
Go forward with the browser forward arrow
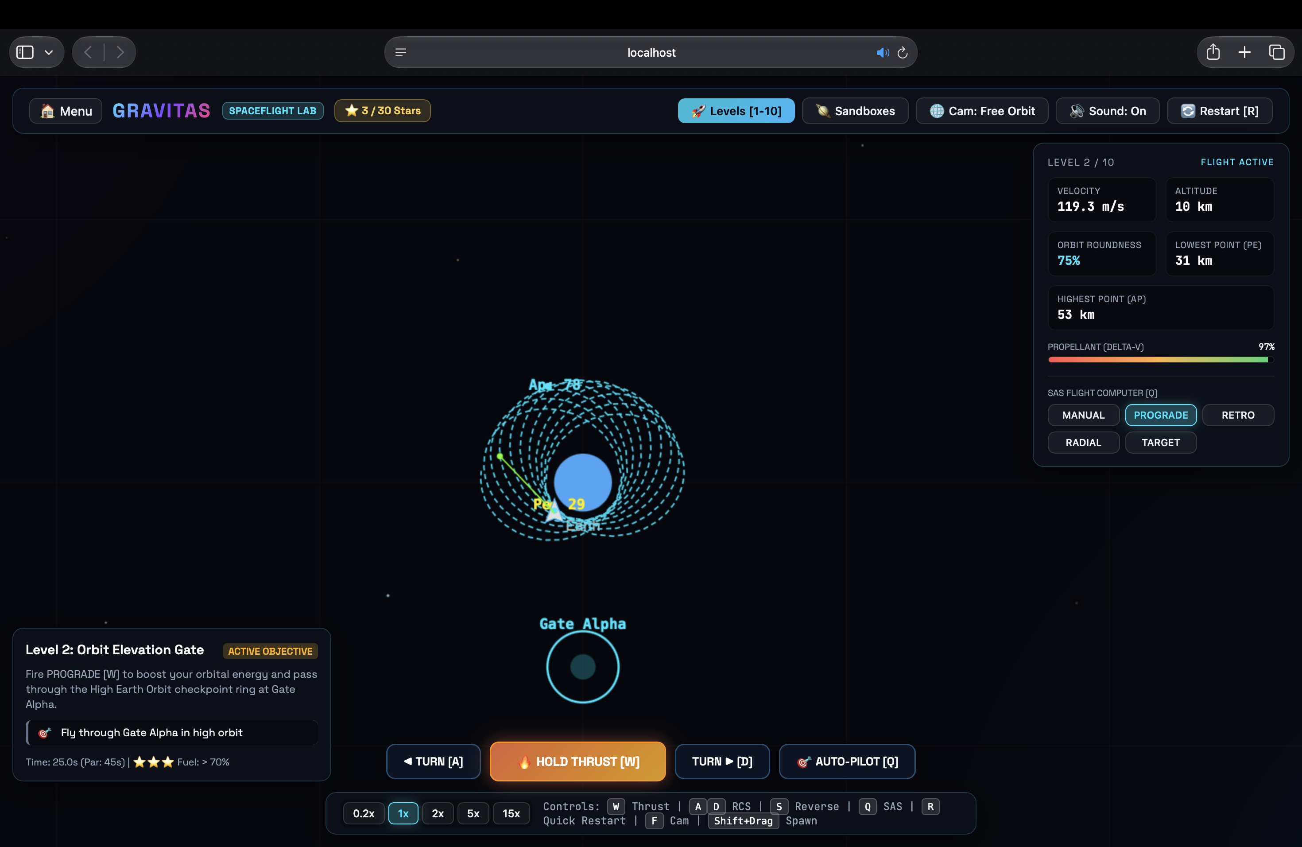tap(120, 53)
